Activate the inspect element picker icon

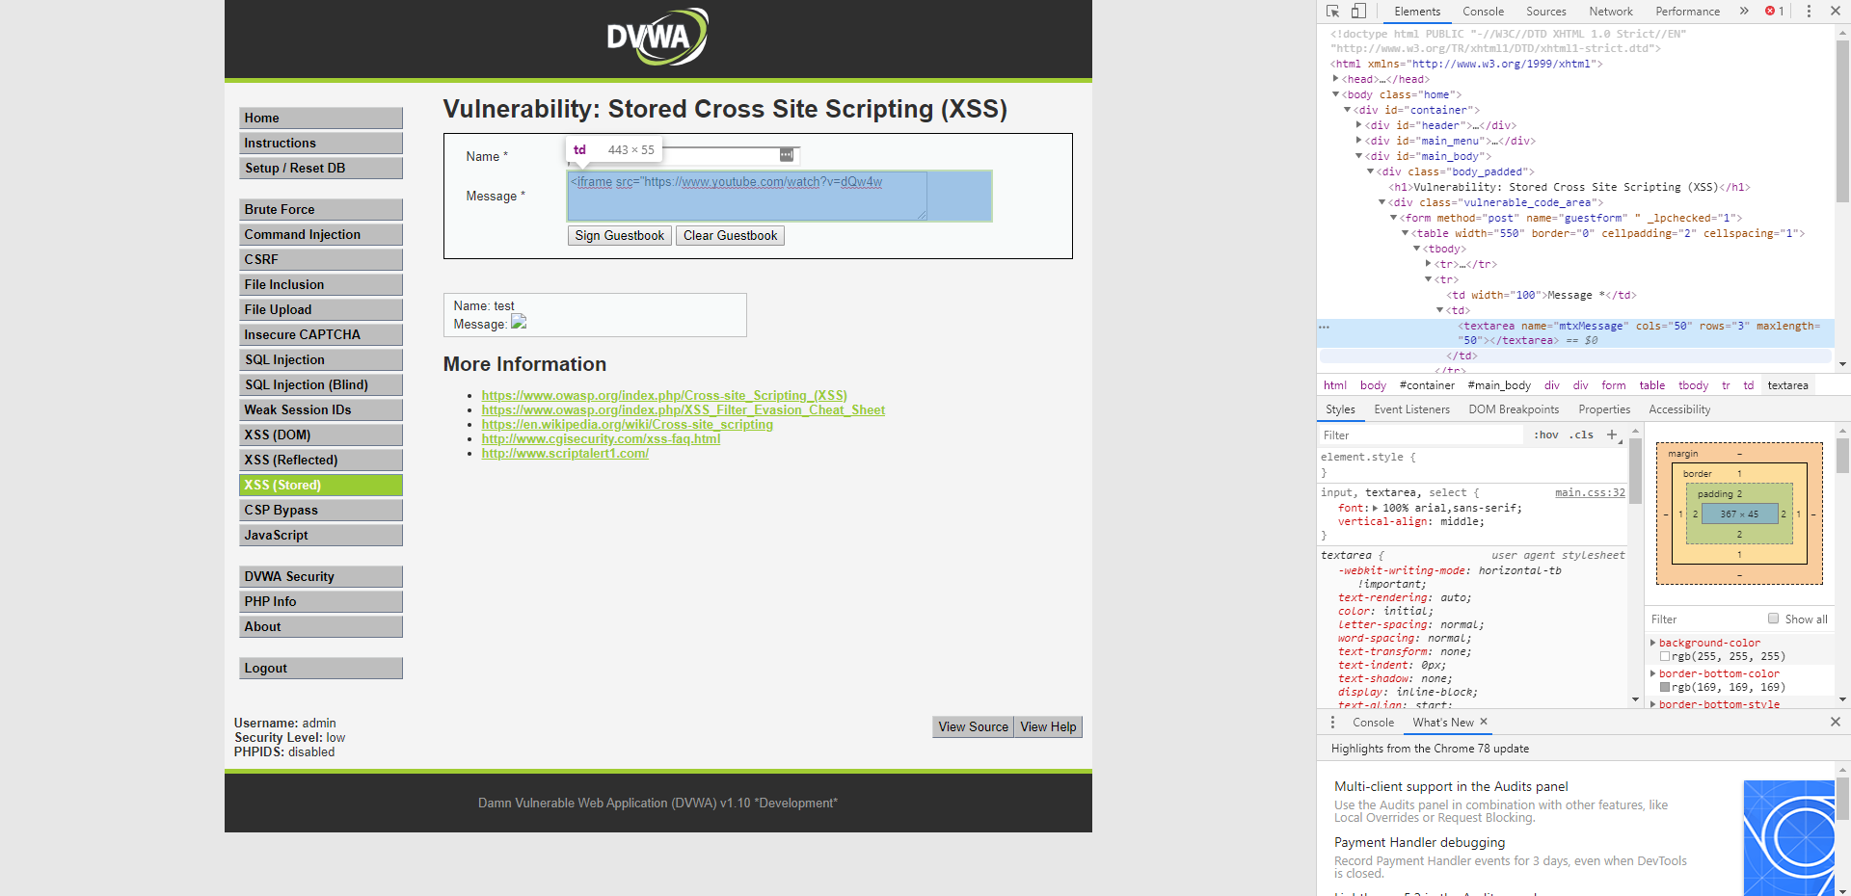(x=1332, y=12)
